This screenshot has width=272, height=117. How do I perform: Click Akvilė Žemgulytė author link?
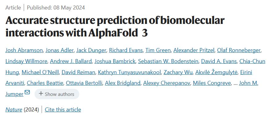point(216,72)
